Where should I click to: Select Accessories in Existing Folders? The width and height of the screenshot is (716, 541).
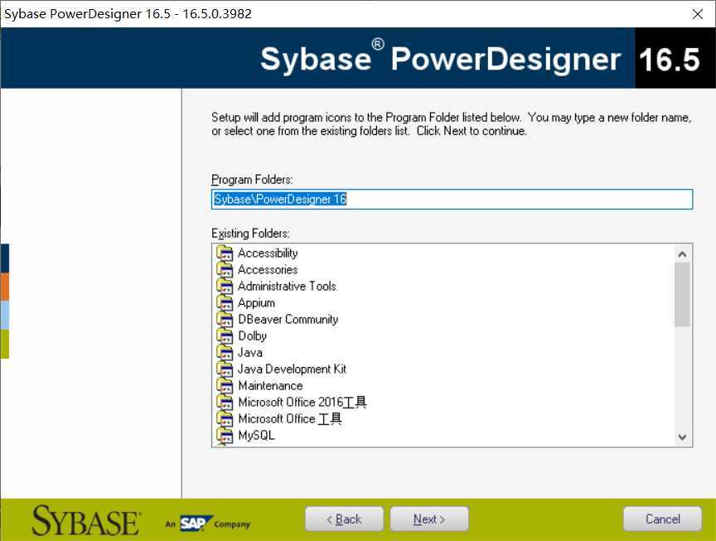tap(268, 270)
